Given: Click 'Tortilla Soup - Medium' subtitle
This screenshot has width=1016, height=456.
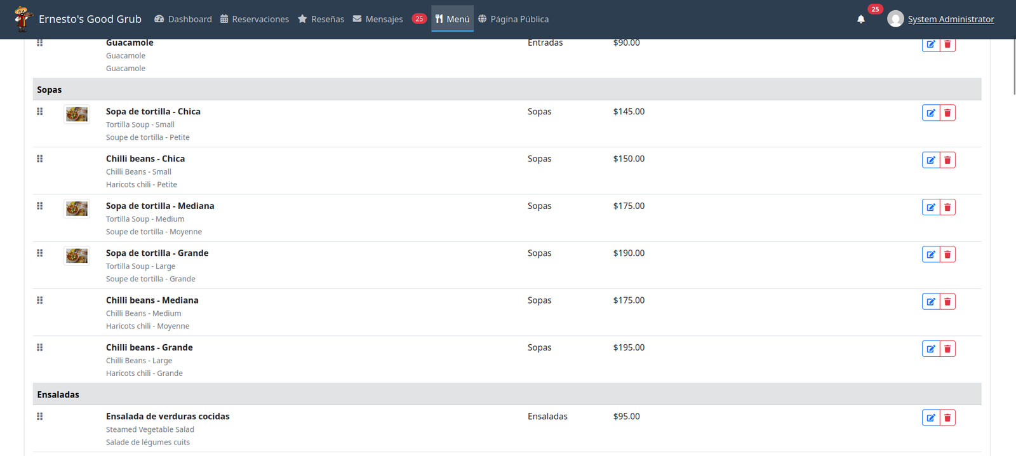Looking at the screenshot, I should [145, 219].
